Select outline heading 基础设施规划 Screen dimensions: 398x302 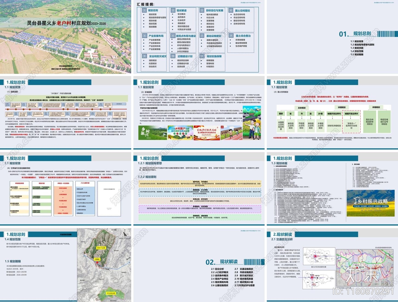pyautogui.click(x=214, y=36)
